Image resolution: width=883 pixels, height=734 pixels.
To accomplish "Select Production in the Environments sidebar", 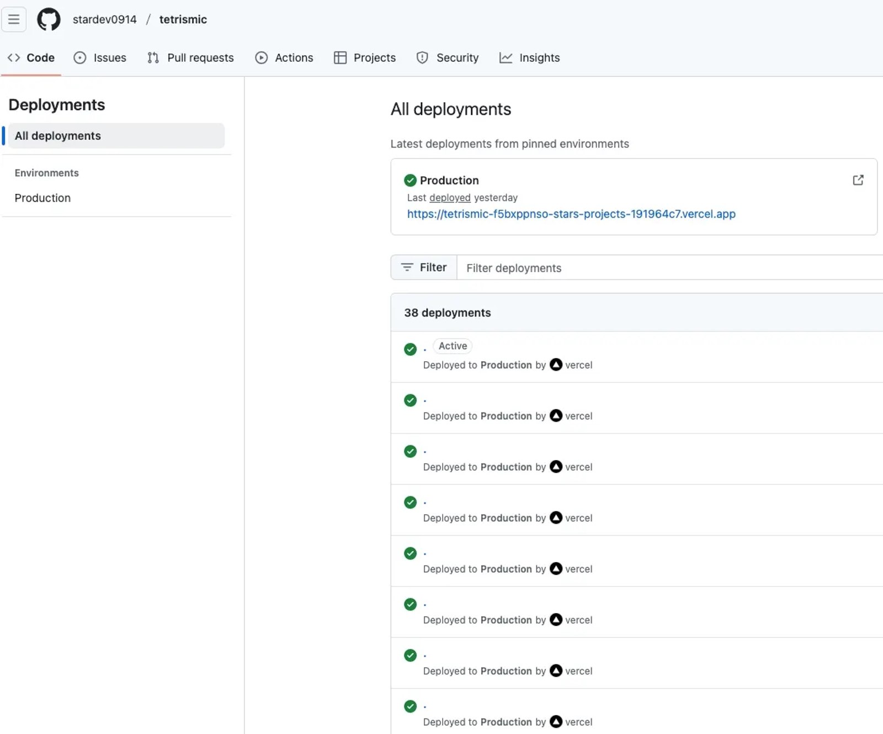I will click(x=42, y=198).
